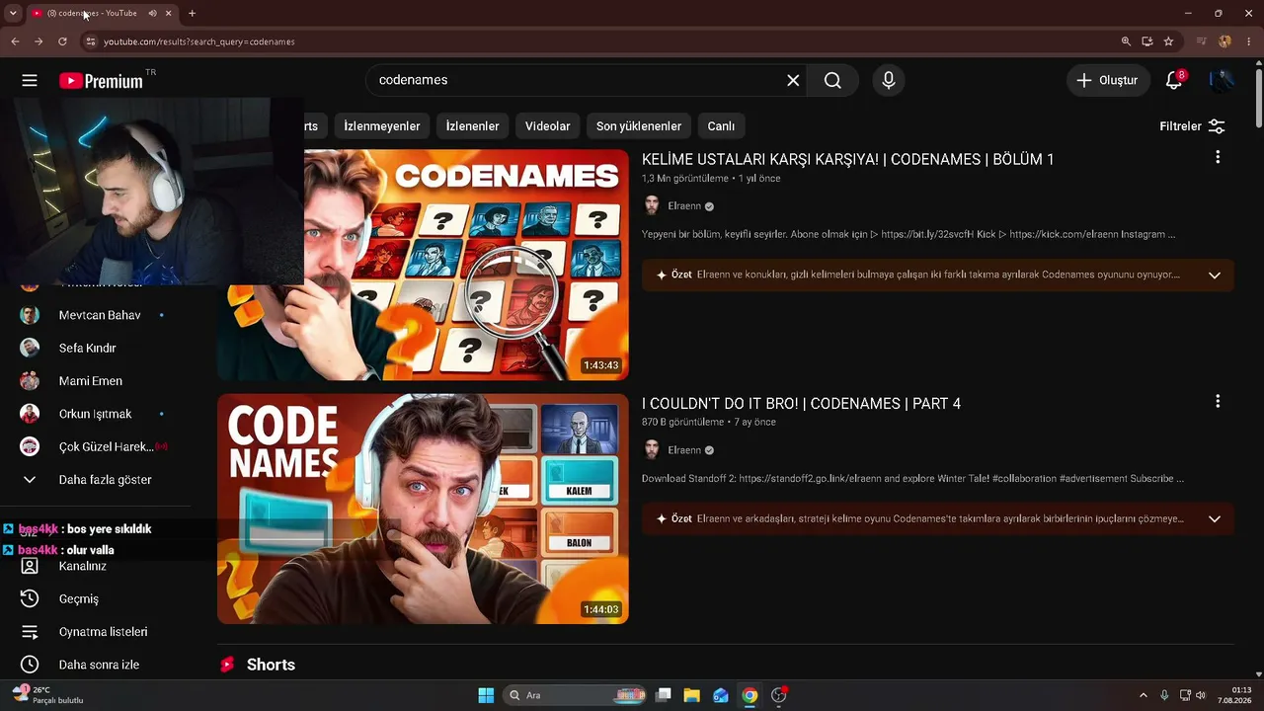Screen dimensions: 1264x711
Task: Select the İzlenmeyenler filter chip
Action: (x=382, y=126)
